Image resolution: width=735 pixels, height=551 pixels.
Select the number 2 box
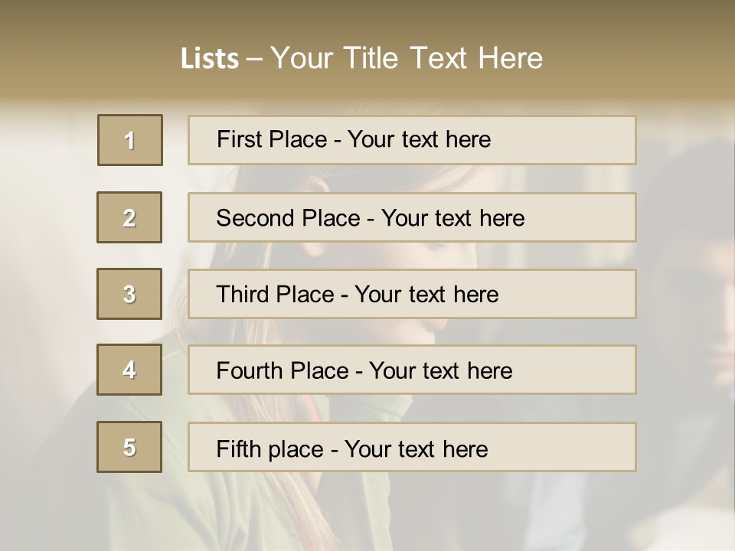(x=129, y=217)
